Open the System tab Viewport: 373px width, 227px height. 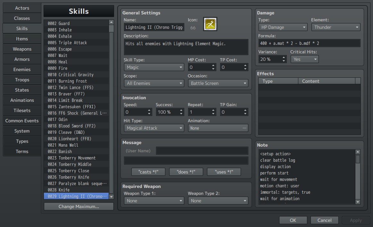22,131
